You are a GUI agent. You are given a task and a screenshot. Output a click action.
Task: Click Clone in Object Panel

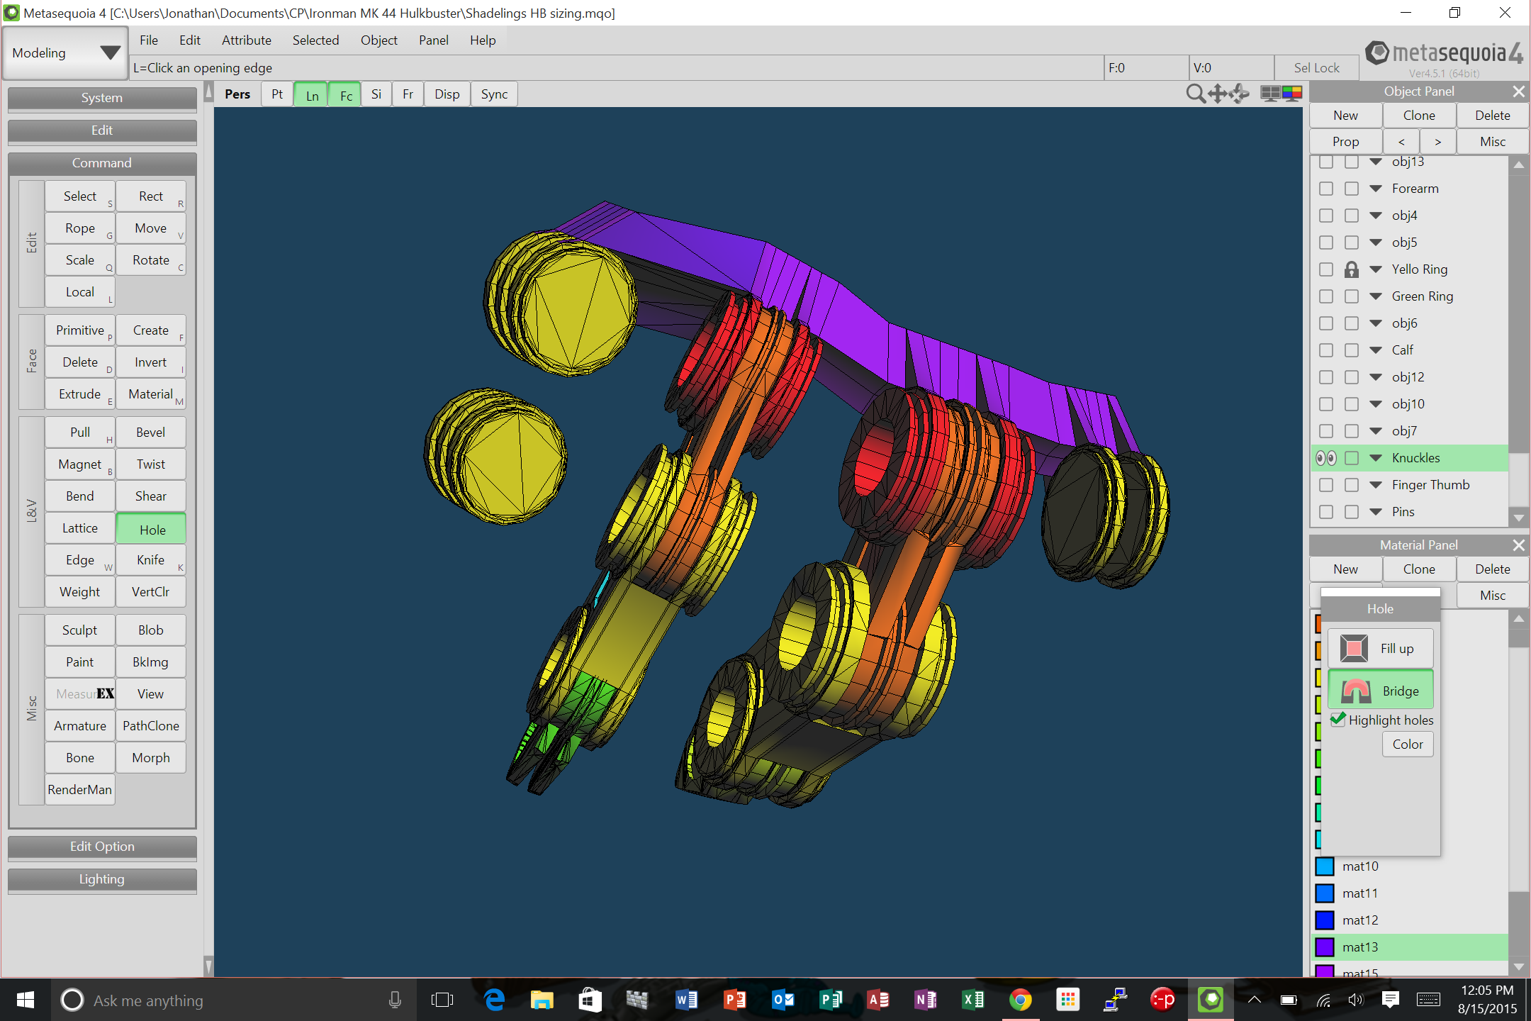tap(1419, 116)
